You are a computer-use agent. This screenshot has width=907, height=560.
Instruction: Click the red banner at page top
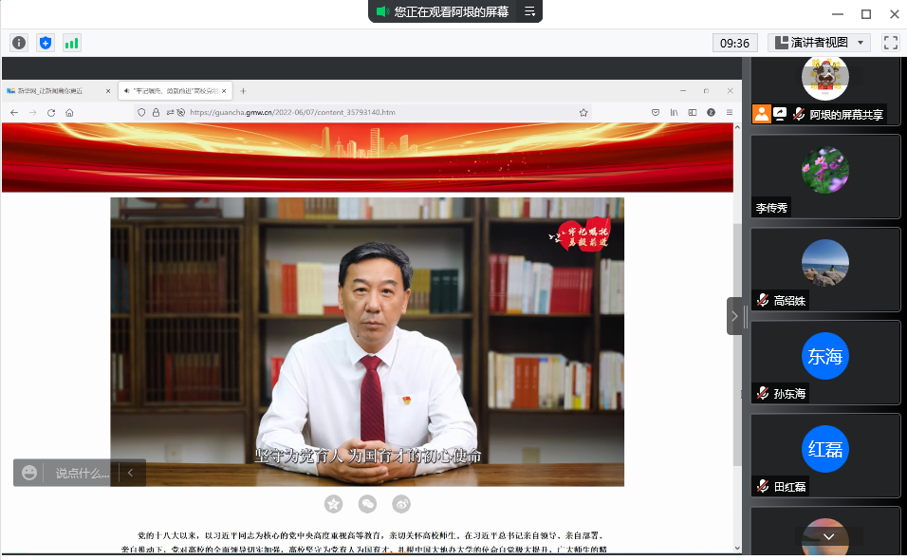click(367, 157)
